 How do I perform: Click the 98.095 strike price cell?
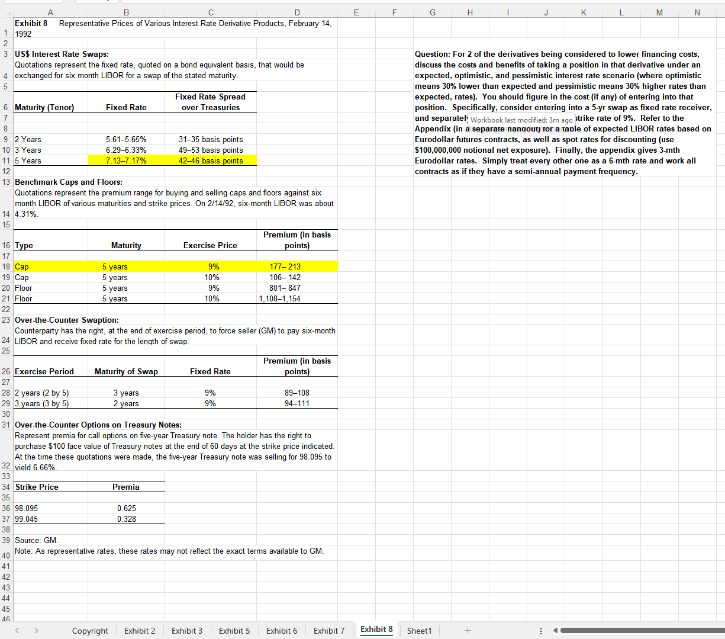pyautogui.click(x=50, y=508)
